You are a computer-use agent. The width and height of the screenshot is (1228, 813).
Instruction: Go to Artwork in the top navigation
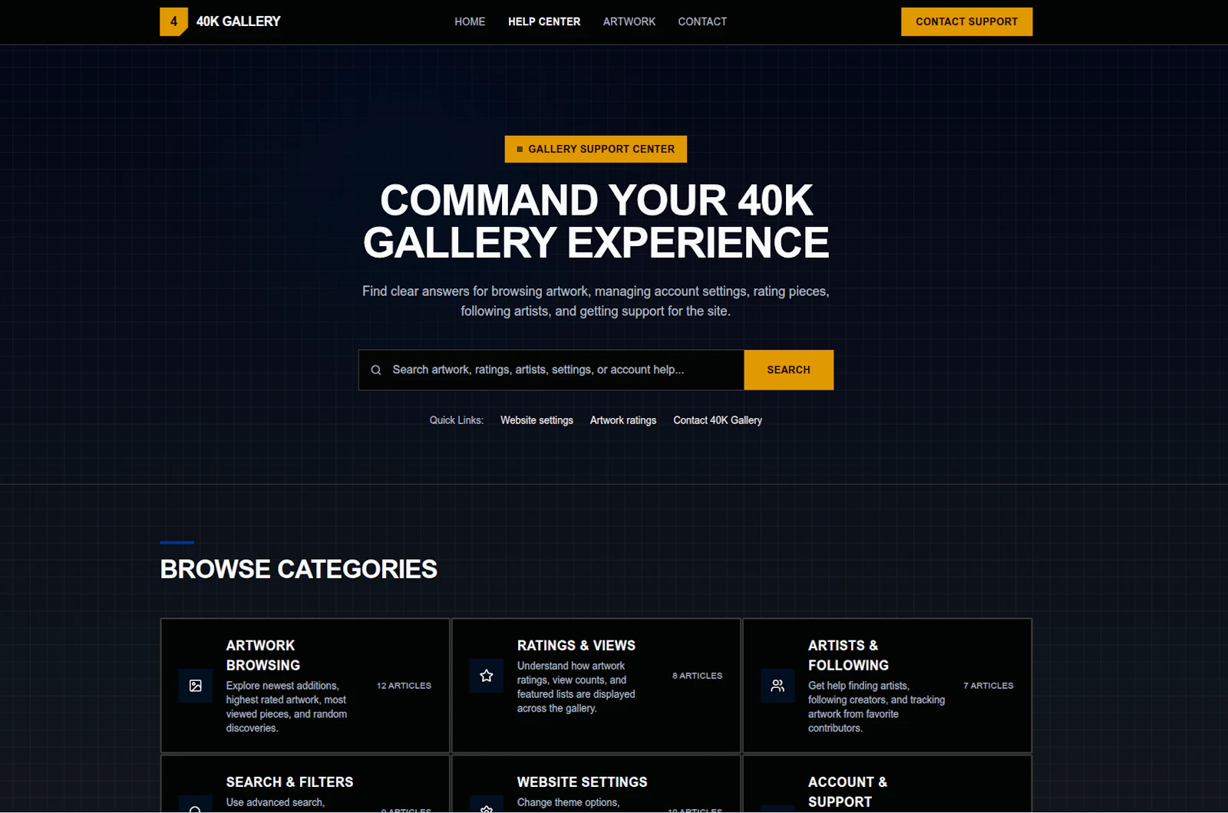(629, 21)
